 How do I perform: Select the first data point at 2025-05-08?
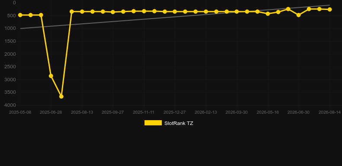coord(20,15)
